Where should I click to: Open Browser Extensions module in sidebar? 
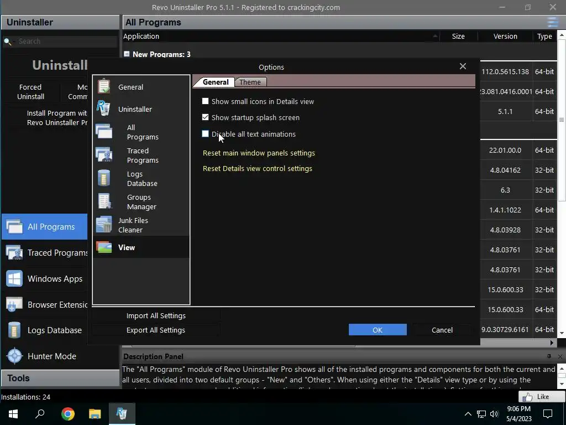click(x=44, y=305)
